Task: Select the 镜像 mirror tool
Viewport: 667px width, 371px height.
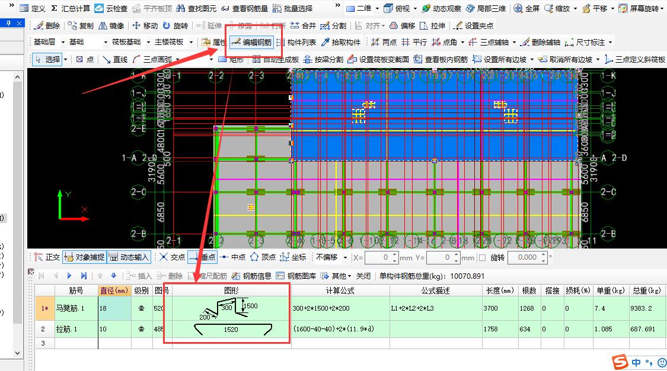Action: coord(111,25)
